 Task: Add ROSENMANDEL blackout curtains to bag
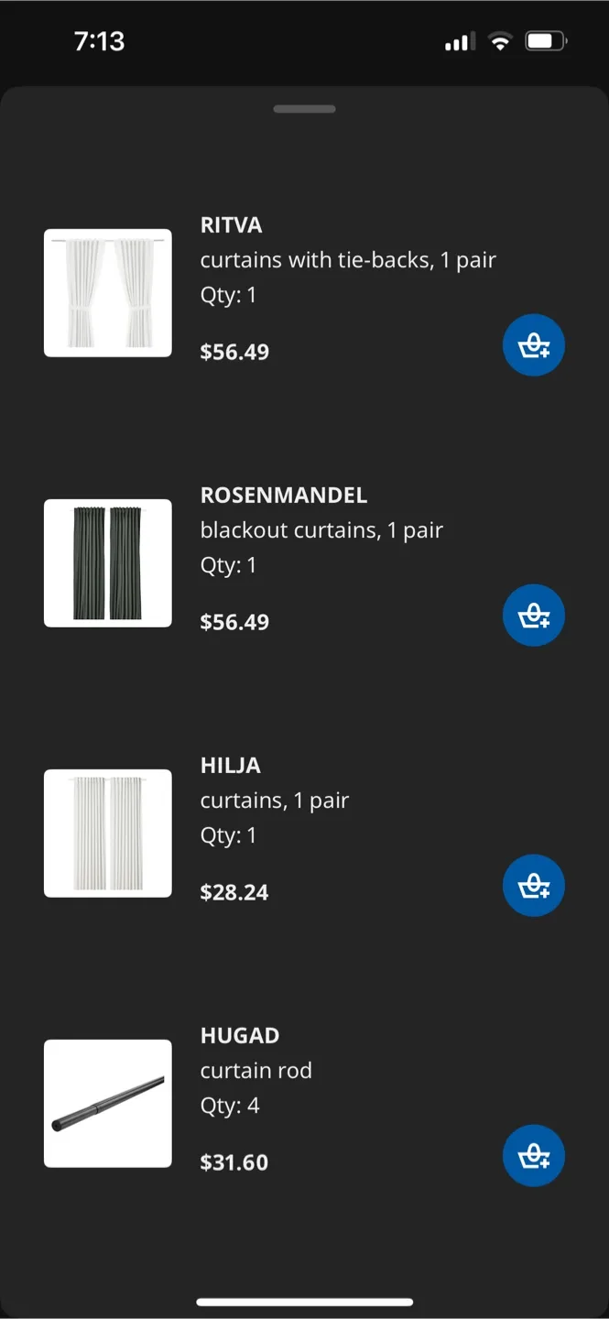point(534,615)
